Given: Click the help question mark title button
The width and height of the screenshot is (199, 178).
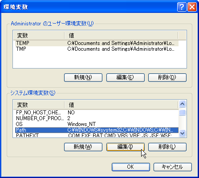Looking at the screenshot, I should click(x=182, y=7).
